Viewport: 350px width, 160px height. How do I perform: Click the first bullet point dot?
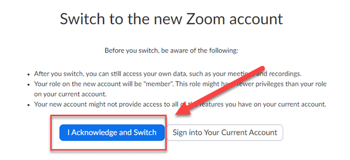click(29, 74)
